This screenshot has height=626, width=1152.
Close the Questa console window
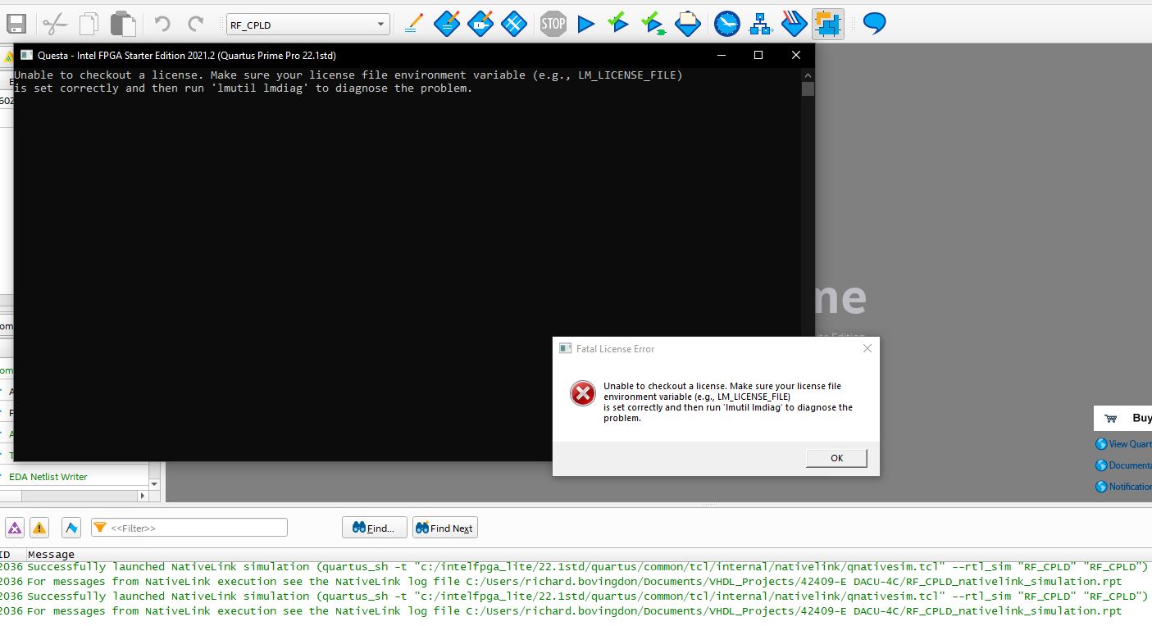tap(796, 55)
